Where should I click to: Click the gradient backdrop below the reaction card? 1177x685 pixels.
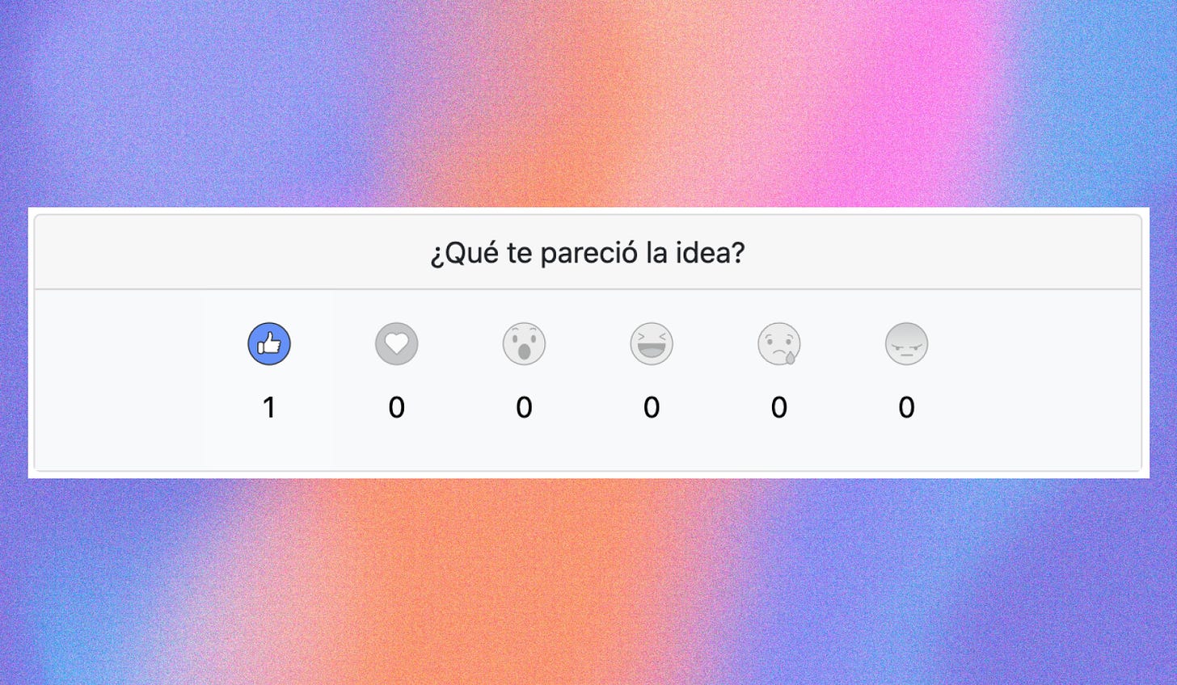tap(588, 582)
